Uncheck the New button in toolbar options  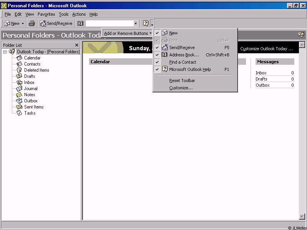coord(157,33)
